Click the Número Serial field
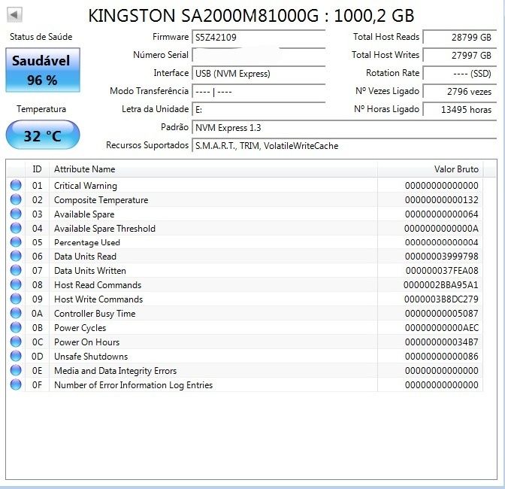 click(x=259, y=55)
